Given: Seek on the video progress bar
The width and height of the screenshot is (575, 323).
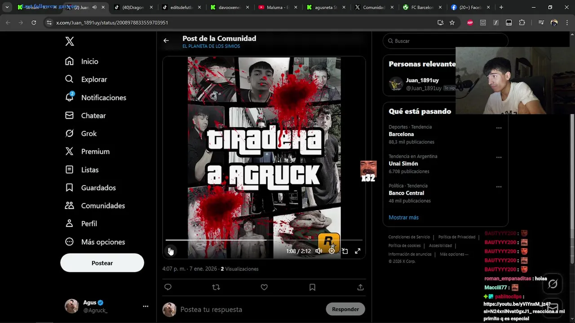Looking at the screenshot, I should click(x=264, y=240).
